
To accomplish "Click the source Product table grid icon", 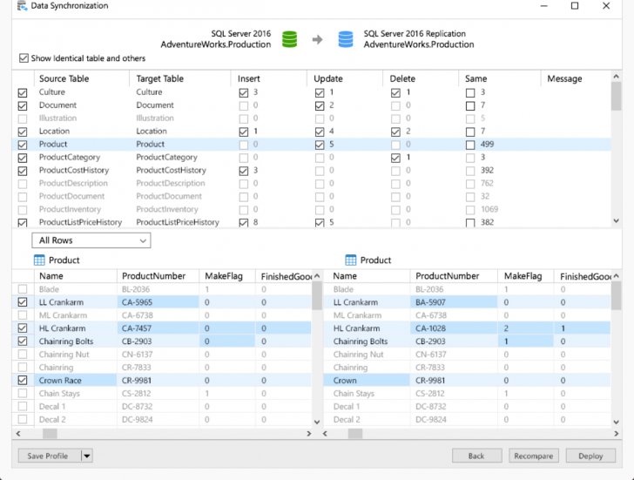I will pyautogui.click(x=39, y=260).
